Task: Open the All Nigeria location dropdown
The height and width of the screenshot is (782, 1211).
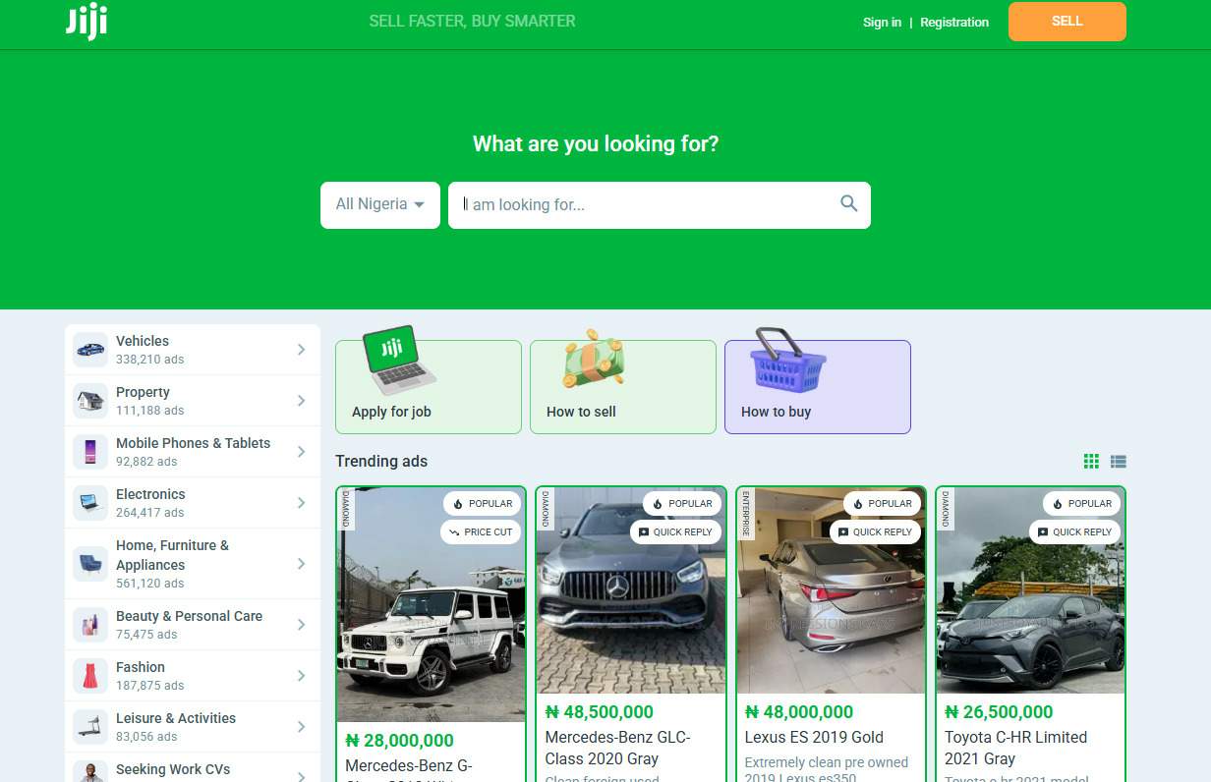Action: pos(380,204)
